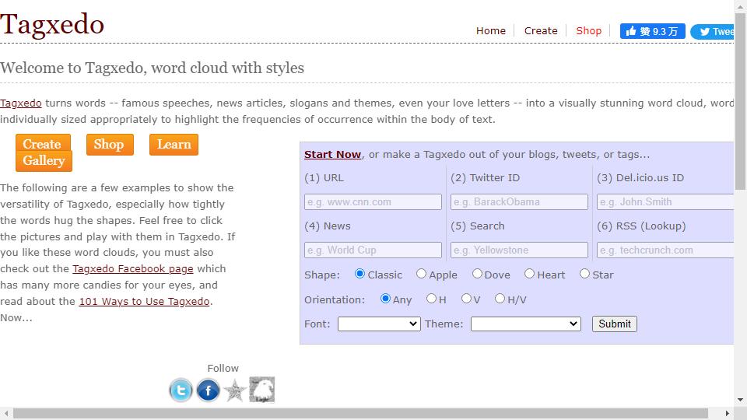Viewport: 747px width, 420px height.
Task: Select the Classic shape option
Action: pos(359,274)
